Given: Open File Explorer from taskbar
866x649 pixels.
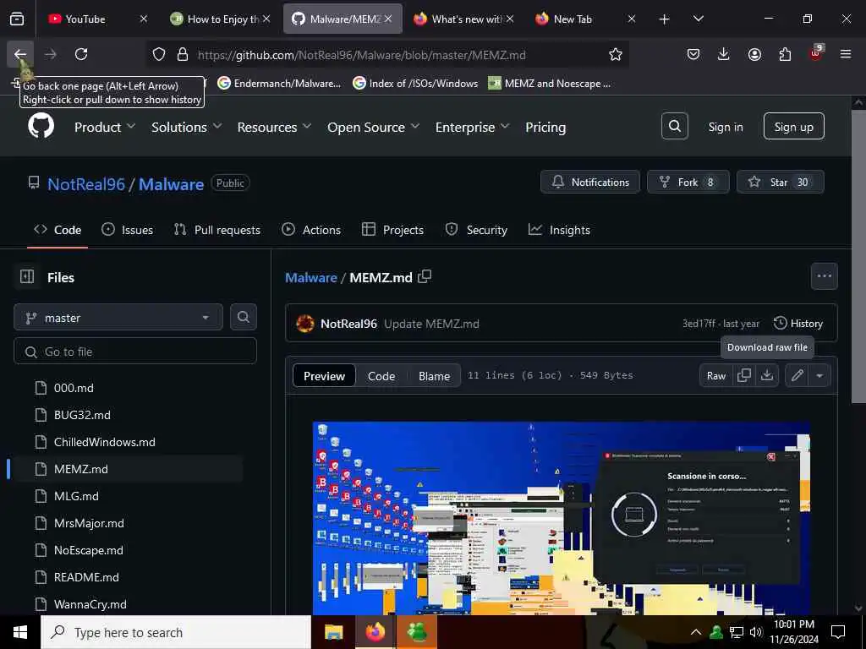Looking at the screenshot, I should point(333,632).
